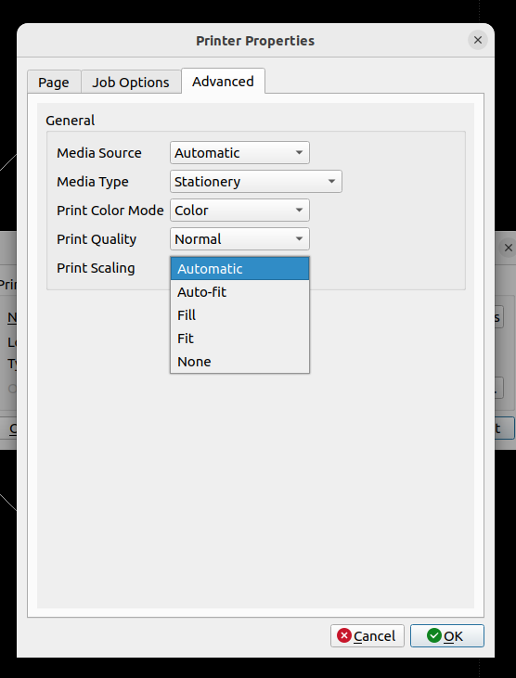This screenshot has width=516, height=678.
Task: Pick the Fit scaling option
Action: click(239, 339)
